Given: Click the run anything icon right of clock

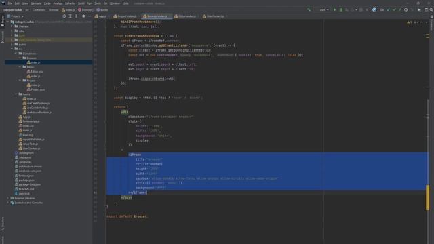Looking at the screenshot, I should tap(419, 9).
